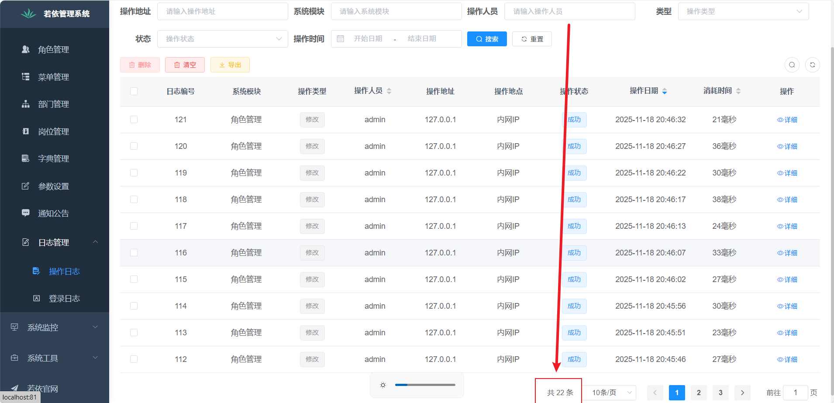Adjust the brightness slider in the overlay

[x=425, y=385]
